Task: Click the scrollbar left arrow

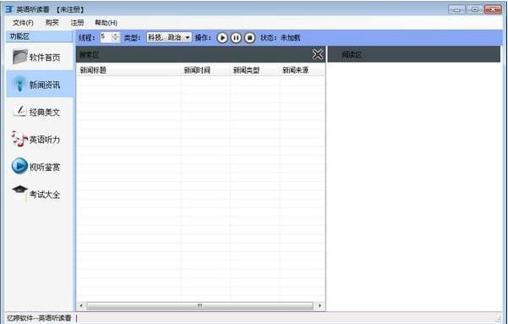Action: click(x=81, y=306)
